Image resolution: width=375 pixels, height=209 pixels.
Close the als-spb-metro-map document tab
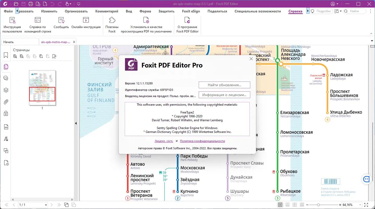coord(74,42)
